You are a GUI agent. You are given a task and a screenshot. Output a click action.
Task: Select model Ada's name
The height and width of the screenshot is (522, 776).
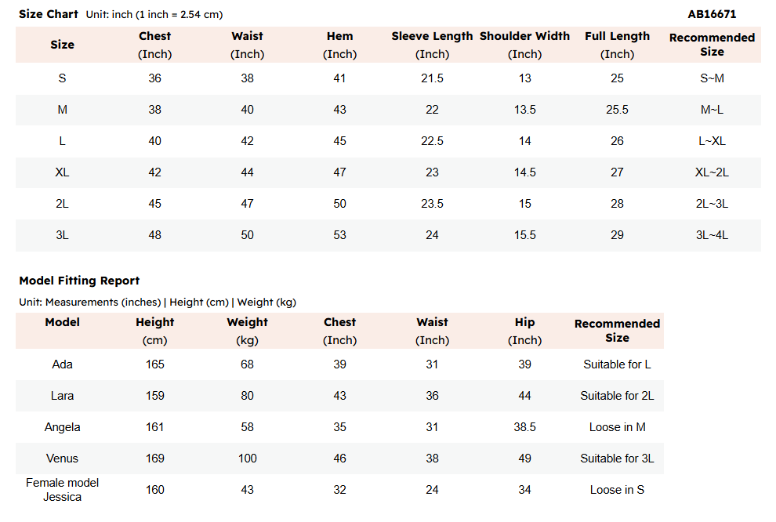63,364
